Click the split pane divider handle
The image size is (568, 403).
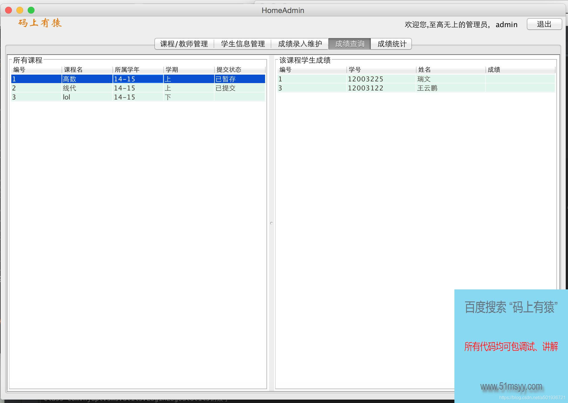[271, 223]
